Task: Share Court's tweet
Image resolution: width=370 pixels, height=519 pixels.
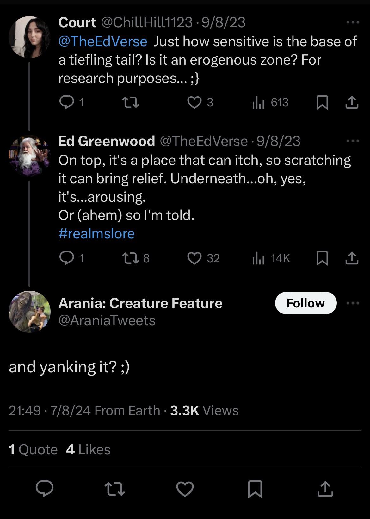Action: click(x=352, y=102)
